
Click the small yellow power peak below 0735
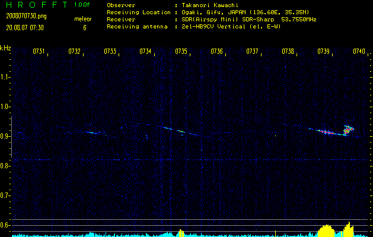coord(181,233)
